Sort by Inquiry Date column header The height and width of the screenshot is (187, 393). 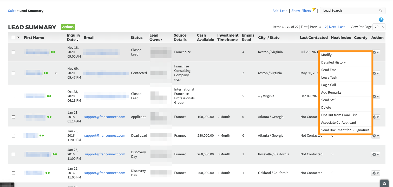(x=73, y=38)
